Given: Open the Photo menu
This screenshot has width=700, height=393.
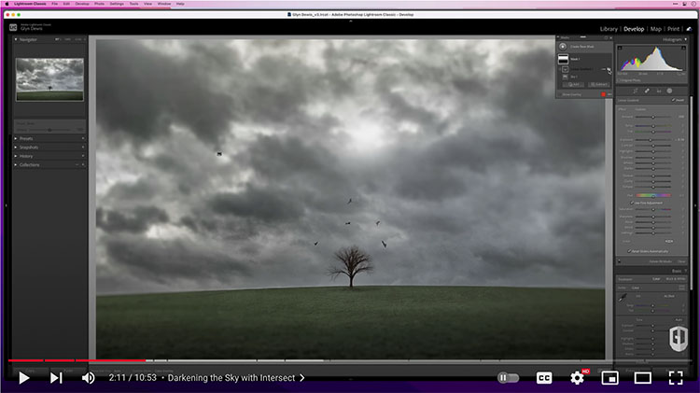Looking at the screenshot, I should click(99, 4).
